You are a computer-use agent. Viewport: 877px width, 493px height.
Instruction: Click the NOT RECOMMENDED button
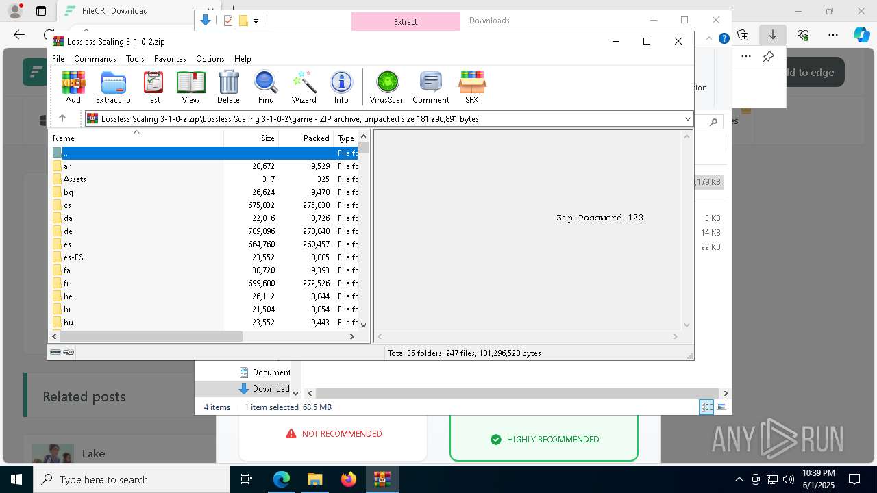tap(333, 433)
